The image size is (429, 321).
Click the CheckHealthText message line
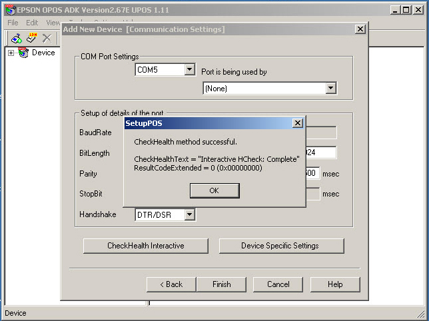point(216,159)
